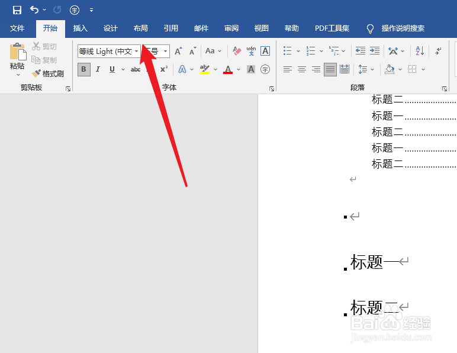The image size is (457, 353).
Task: Open the Quick Access Toolbar customize menu
Action: (92, 10)
